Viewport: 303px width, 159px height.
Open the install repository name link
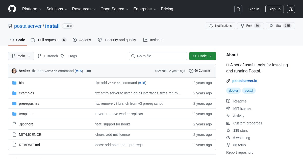coord(52,26)
